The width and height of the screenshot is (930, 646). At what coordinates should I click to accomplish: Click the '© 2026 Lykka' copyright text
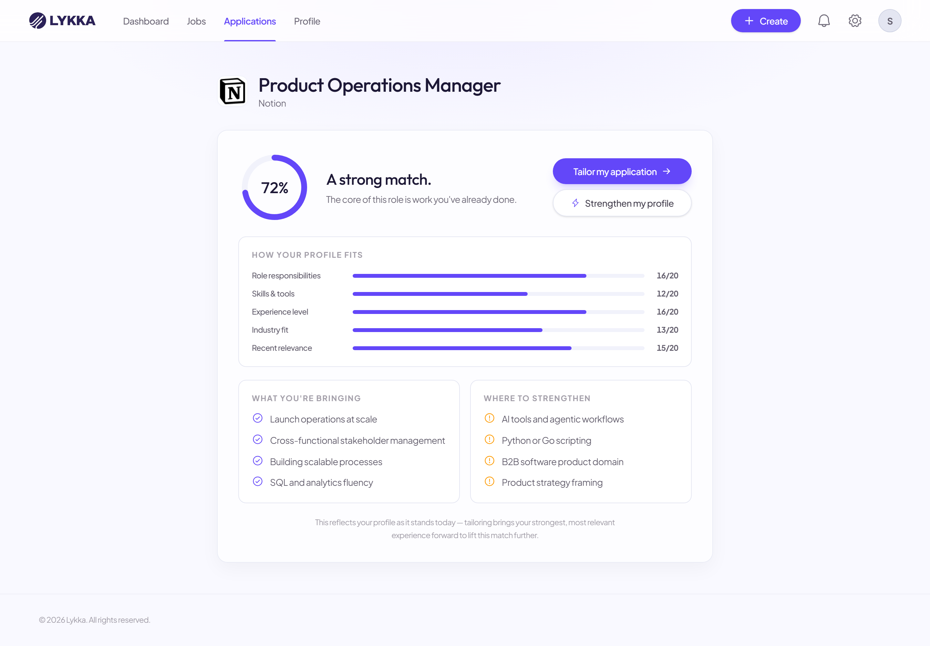click(94, 620)
